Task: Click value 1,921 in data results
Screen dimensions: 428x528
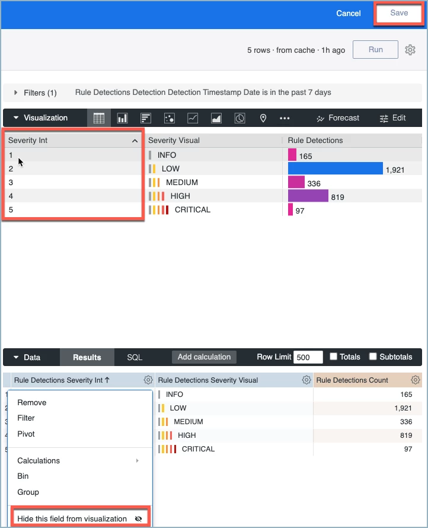Action: pyautogui.click(x=403, y=408)
